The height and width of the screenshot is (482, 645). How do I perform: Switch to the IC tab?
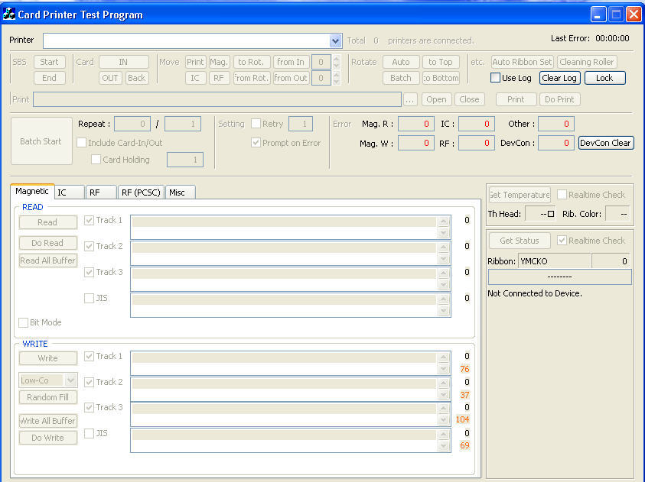[69, 192]
